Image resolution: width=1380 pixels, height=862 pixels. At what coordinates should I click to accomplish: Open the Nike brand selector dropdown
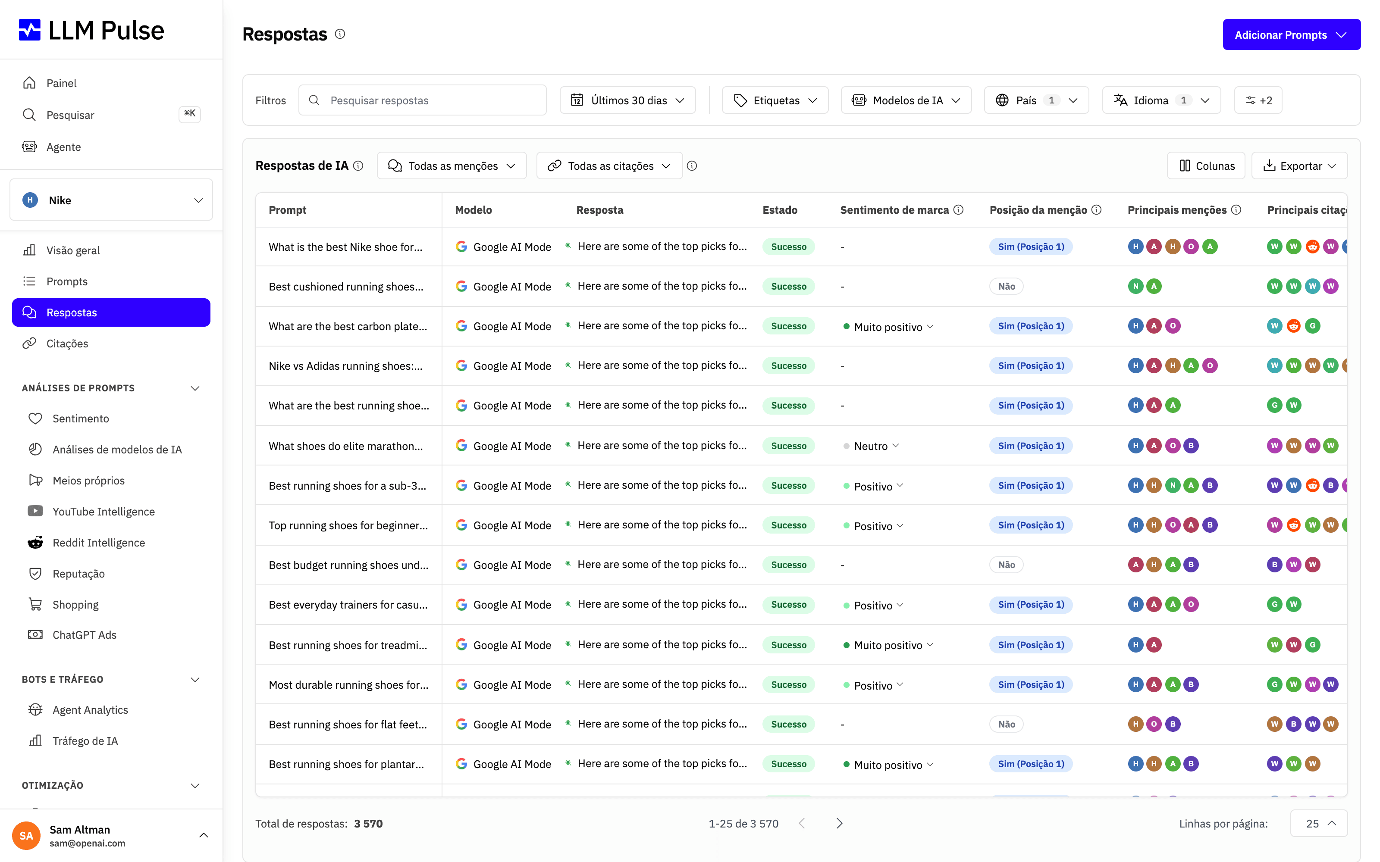click(x=111, y=200)
